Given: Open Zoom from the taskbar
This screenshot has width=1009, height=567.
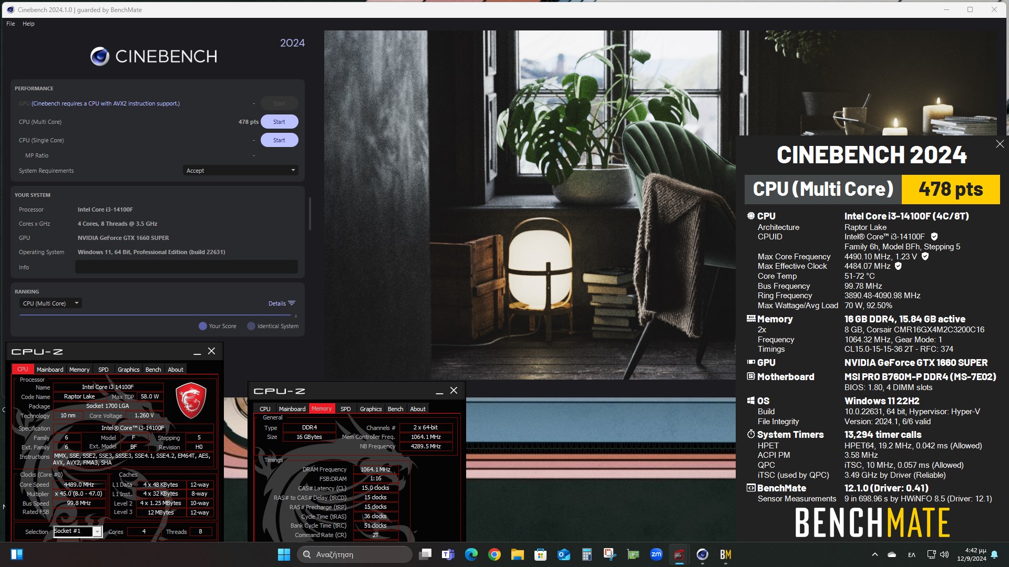Looking at the screenshot, I should (656, 554).
